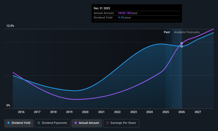This screenshot has width=218, height=131.
Task: Click the 2027 x-axis year label
Action: point(198,112)
